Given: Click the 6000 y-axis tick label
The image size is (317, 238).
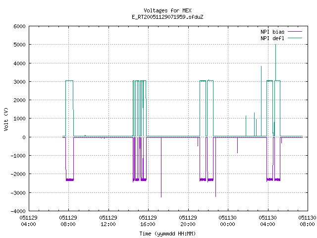Looking at the screenshot, I should coord(20,26).
